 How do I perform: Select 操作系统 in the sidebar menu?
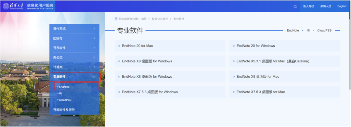click(74, 29)
